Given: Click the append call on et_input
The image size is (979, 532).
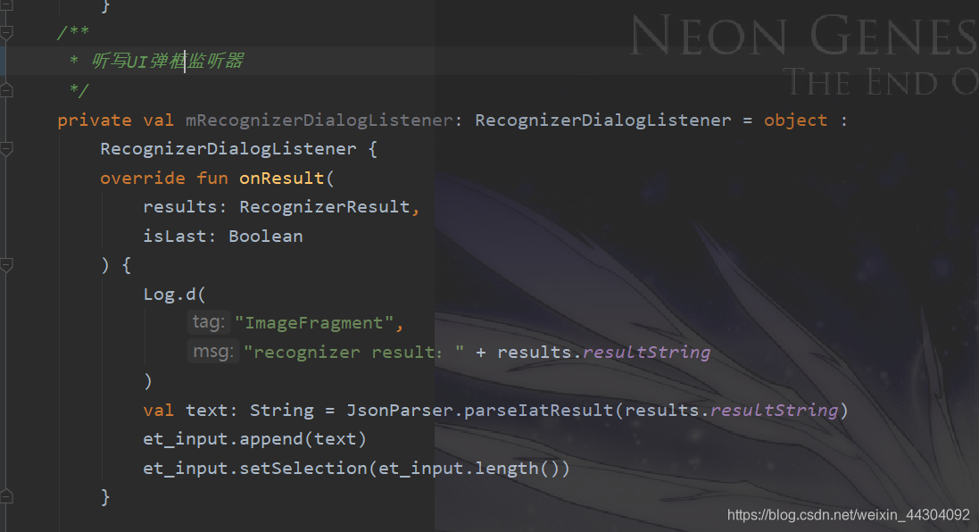Looking at the screenshot, I should coord(271,439).
